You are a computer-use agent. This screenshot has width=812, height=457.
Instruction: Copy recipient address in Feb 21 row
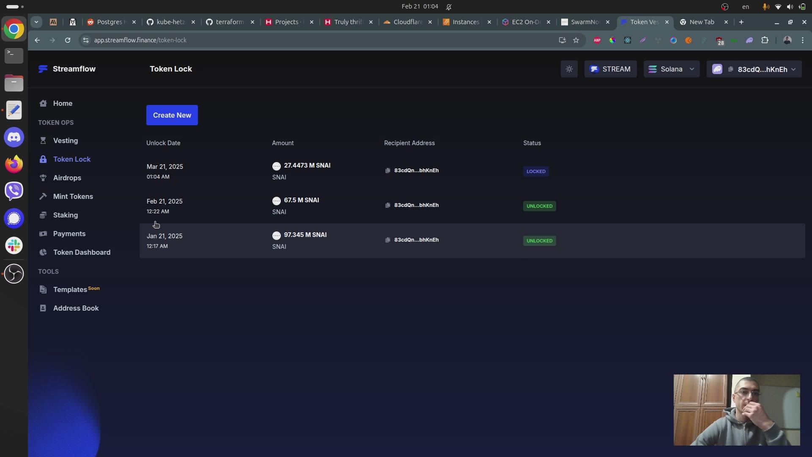[387, 205]
